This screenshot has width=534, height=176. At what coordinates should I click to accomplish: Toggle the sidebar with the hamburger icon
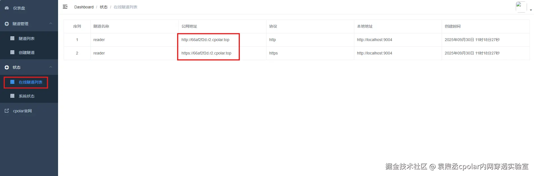(x=65, y=7)
